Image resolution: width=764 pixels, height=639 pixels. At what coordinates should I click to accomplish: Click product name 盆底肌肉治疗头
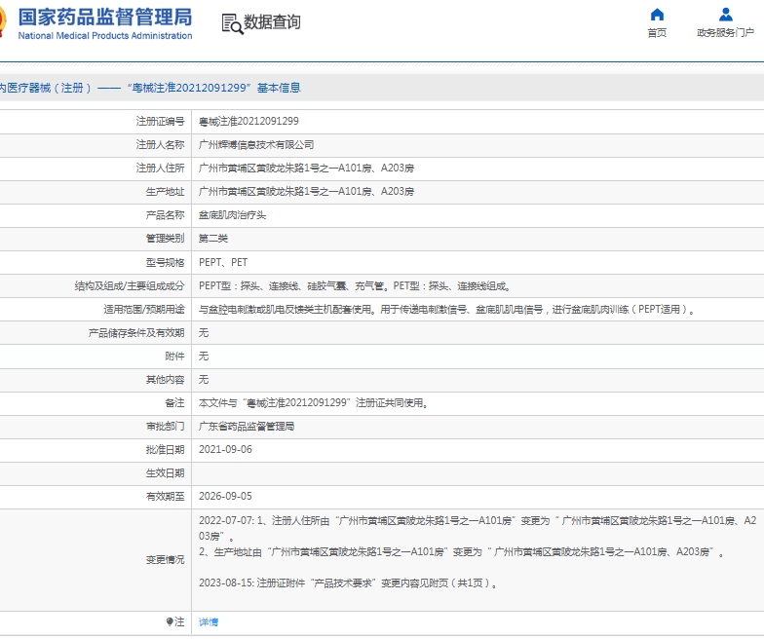pos(232,214)
